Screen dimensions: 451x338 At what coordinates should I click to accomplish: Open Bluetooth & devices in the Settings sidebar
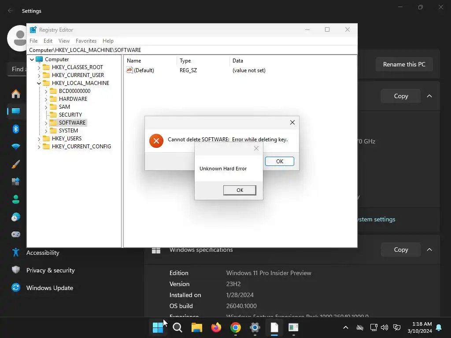(16, 129)
